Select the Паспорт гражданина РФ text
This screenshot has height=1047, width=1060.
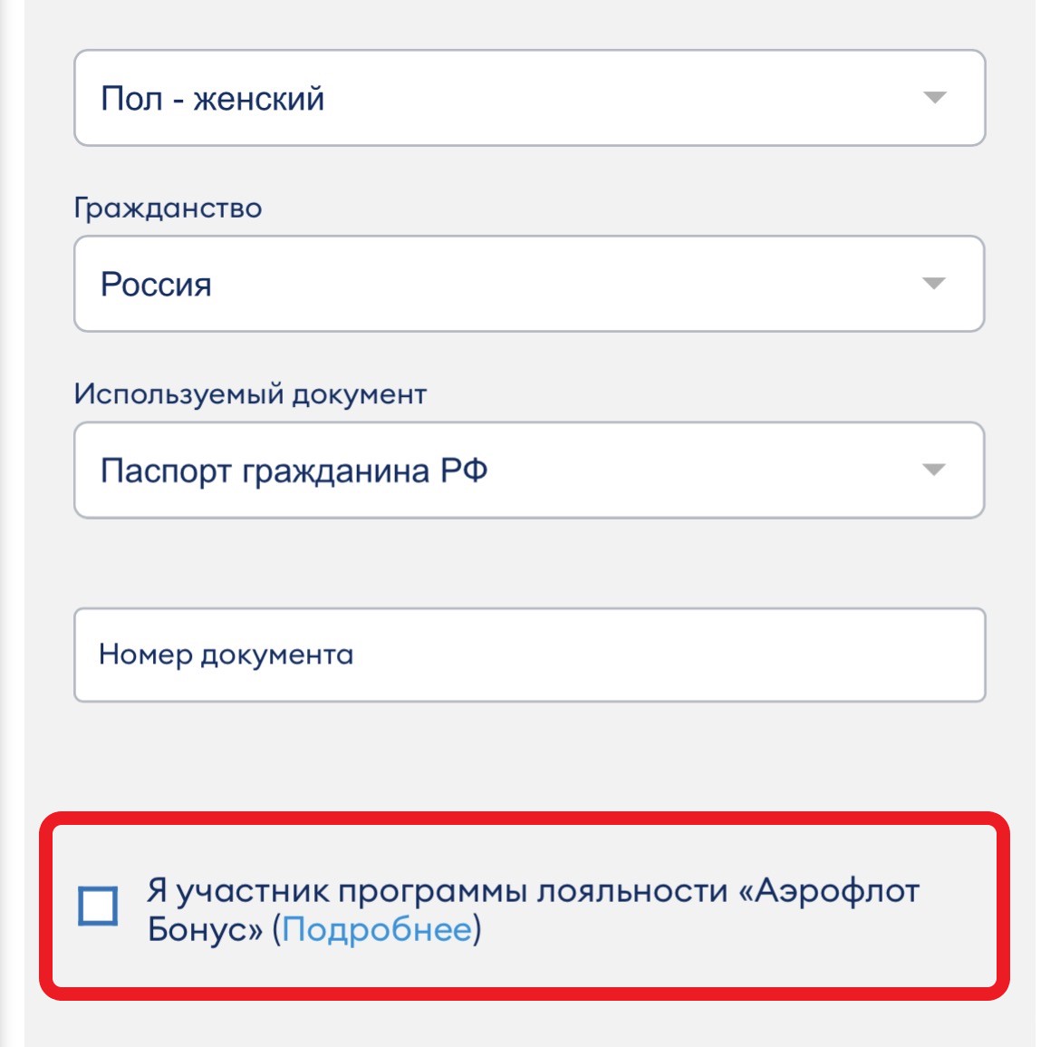(294, 470)
